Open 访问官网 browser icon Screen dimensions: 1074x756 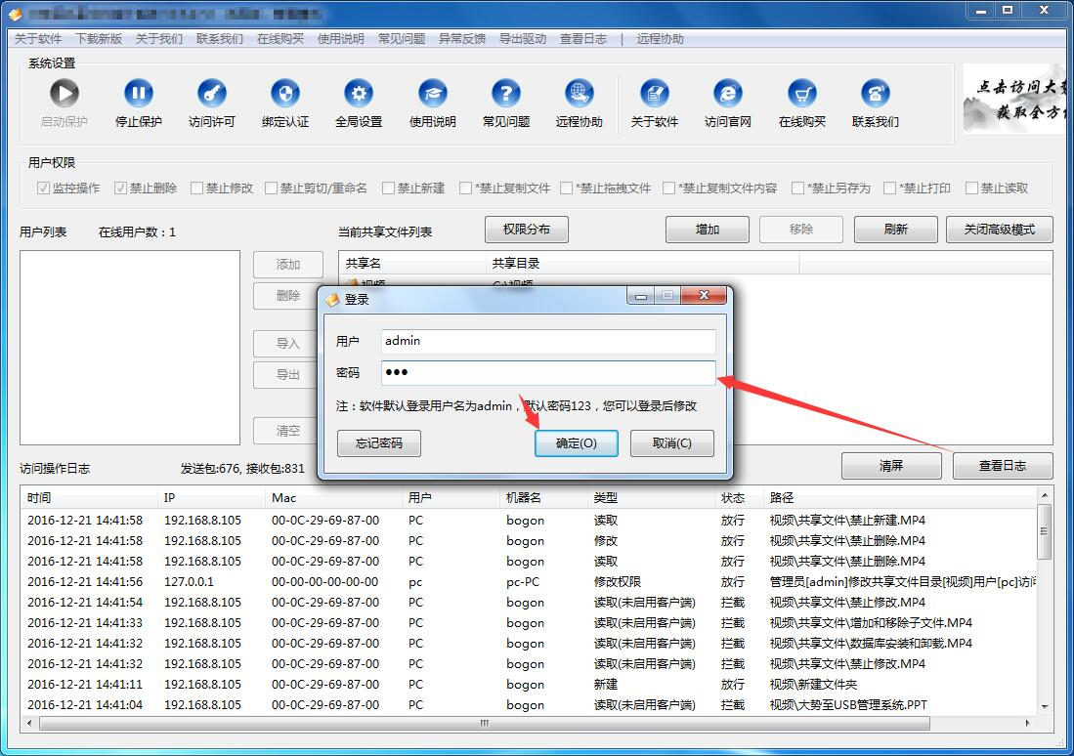[x=728, y=95]
